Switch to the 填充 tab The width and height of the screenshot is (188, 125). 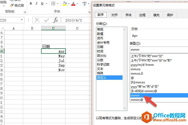tap(156, 15)
